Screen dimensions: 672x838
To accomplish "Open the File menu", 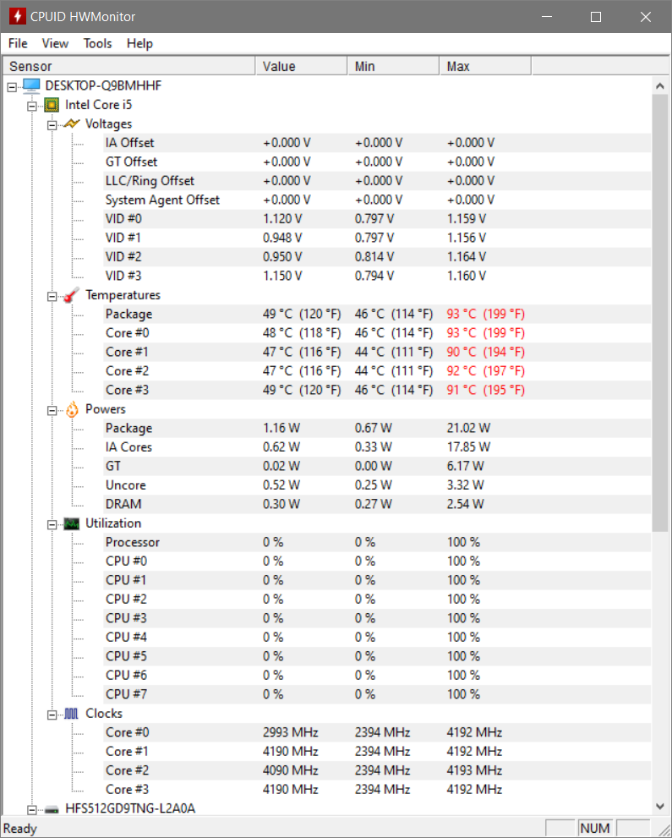I will pyautogui.click(x=18, y=43).
